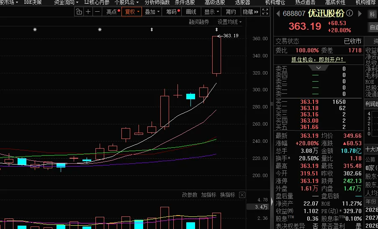Click PE(动) value 329.70
This screenshot has width=378, height=229.
click(352, 211)
